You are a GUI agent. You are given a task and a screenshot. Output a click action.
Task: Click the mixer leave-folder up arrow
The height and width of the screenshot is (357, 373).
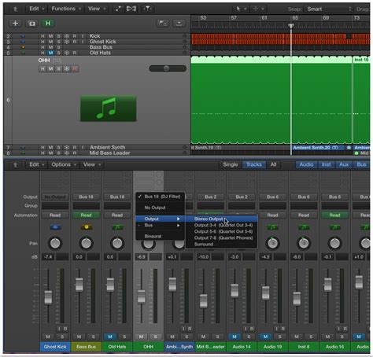[15, 164]
